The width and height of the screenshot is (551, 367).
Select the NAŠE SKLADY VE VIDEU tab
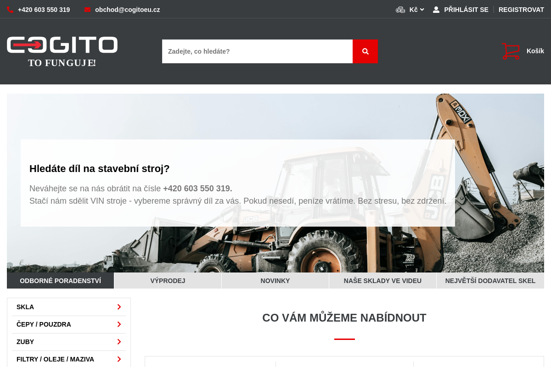click(x=382, y=280)
